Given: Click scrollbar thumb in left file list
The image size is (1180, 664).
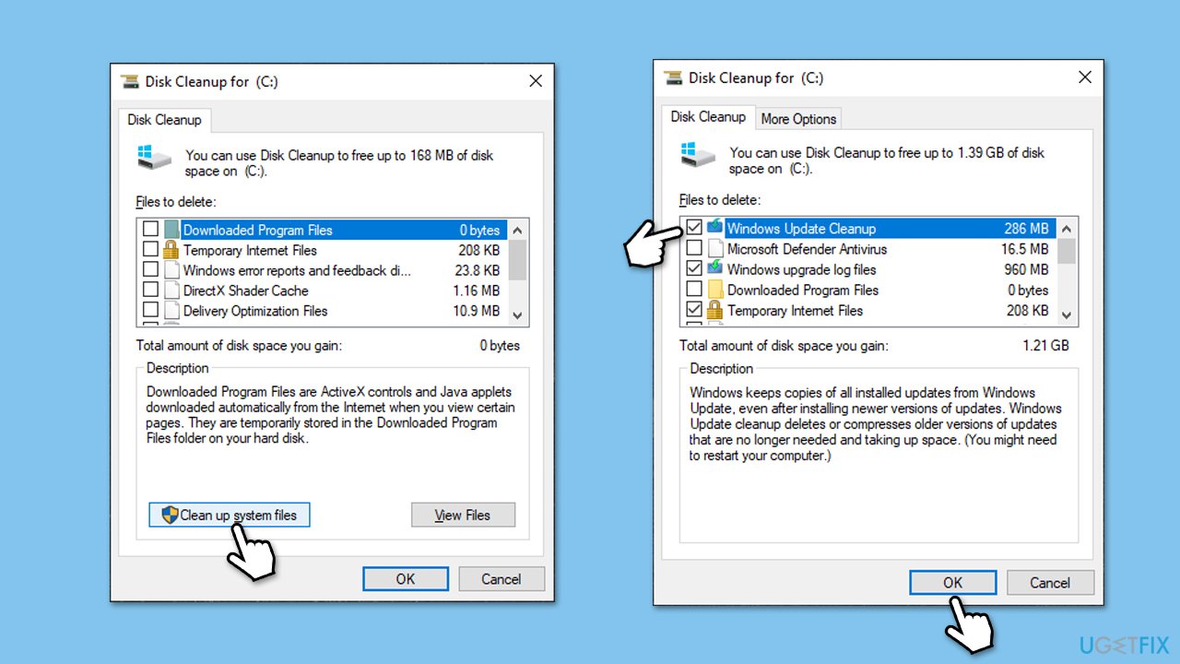Looking at the screenshot, I should [517, 260].
